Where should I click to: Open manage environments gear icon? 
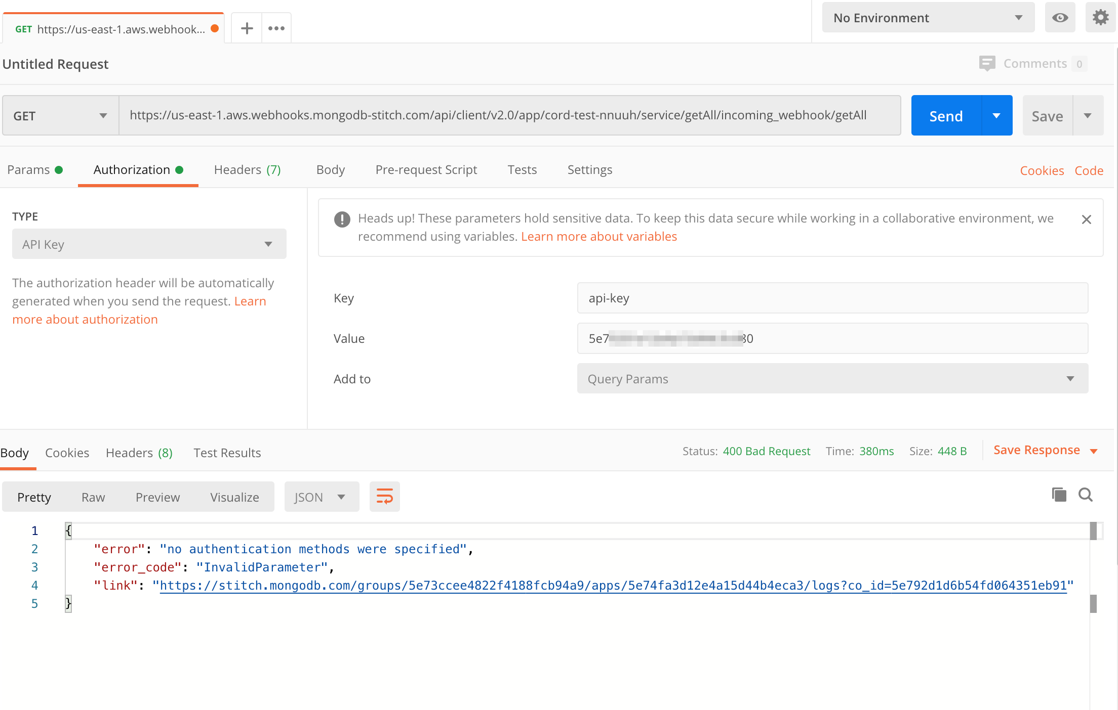[x=1100, y=18]
